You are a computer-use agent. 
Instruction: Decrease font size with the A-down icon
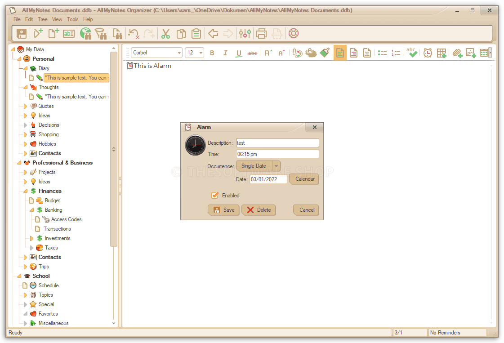(281, 53)
